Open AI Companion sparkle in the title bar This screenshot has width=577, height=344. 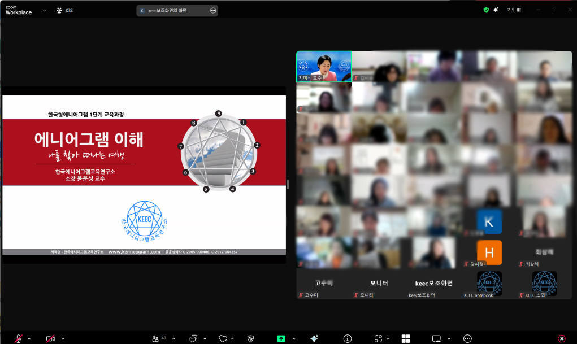click(496, 10)
